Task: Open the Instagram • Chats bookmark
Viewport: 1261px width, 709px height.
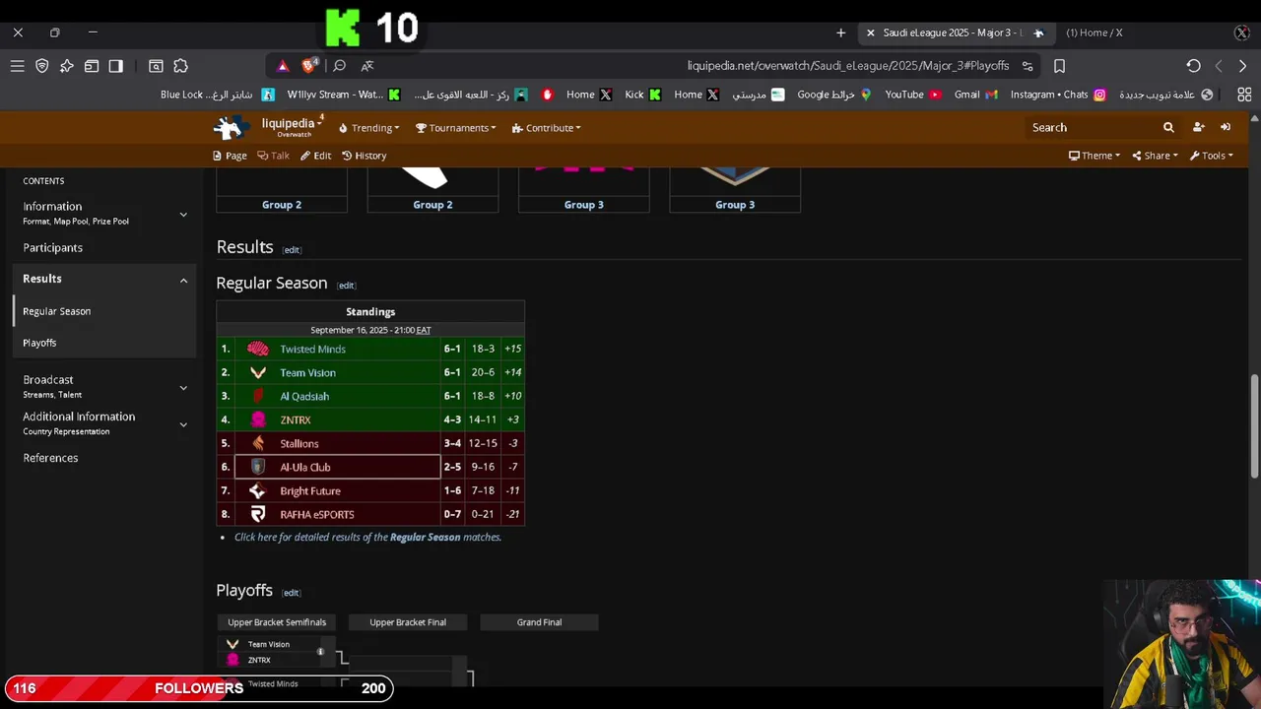Action: point(1058,95)
